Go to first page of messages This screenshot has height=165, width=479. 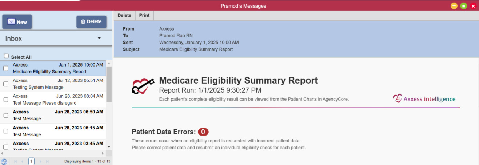[x=16, y=161]
